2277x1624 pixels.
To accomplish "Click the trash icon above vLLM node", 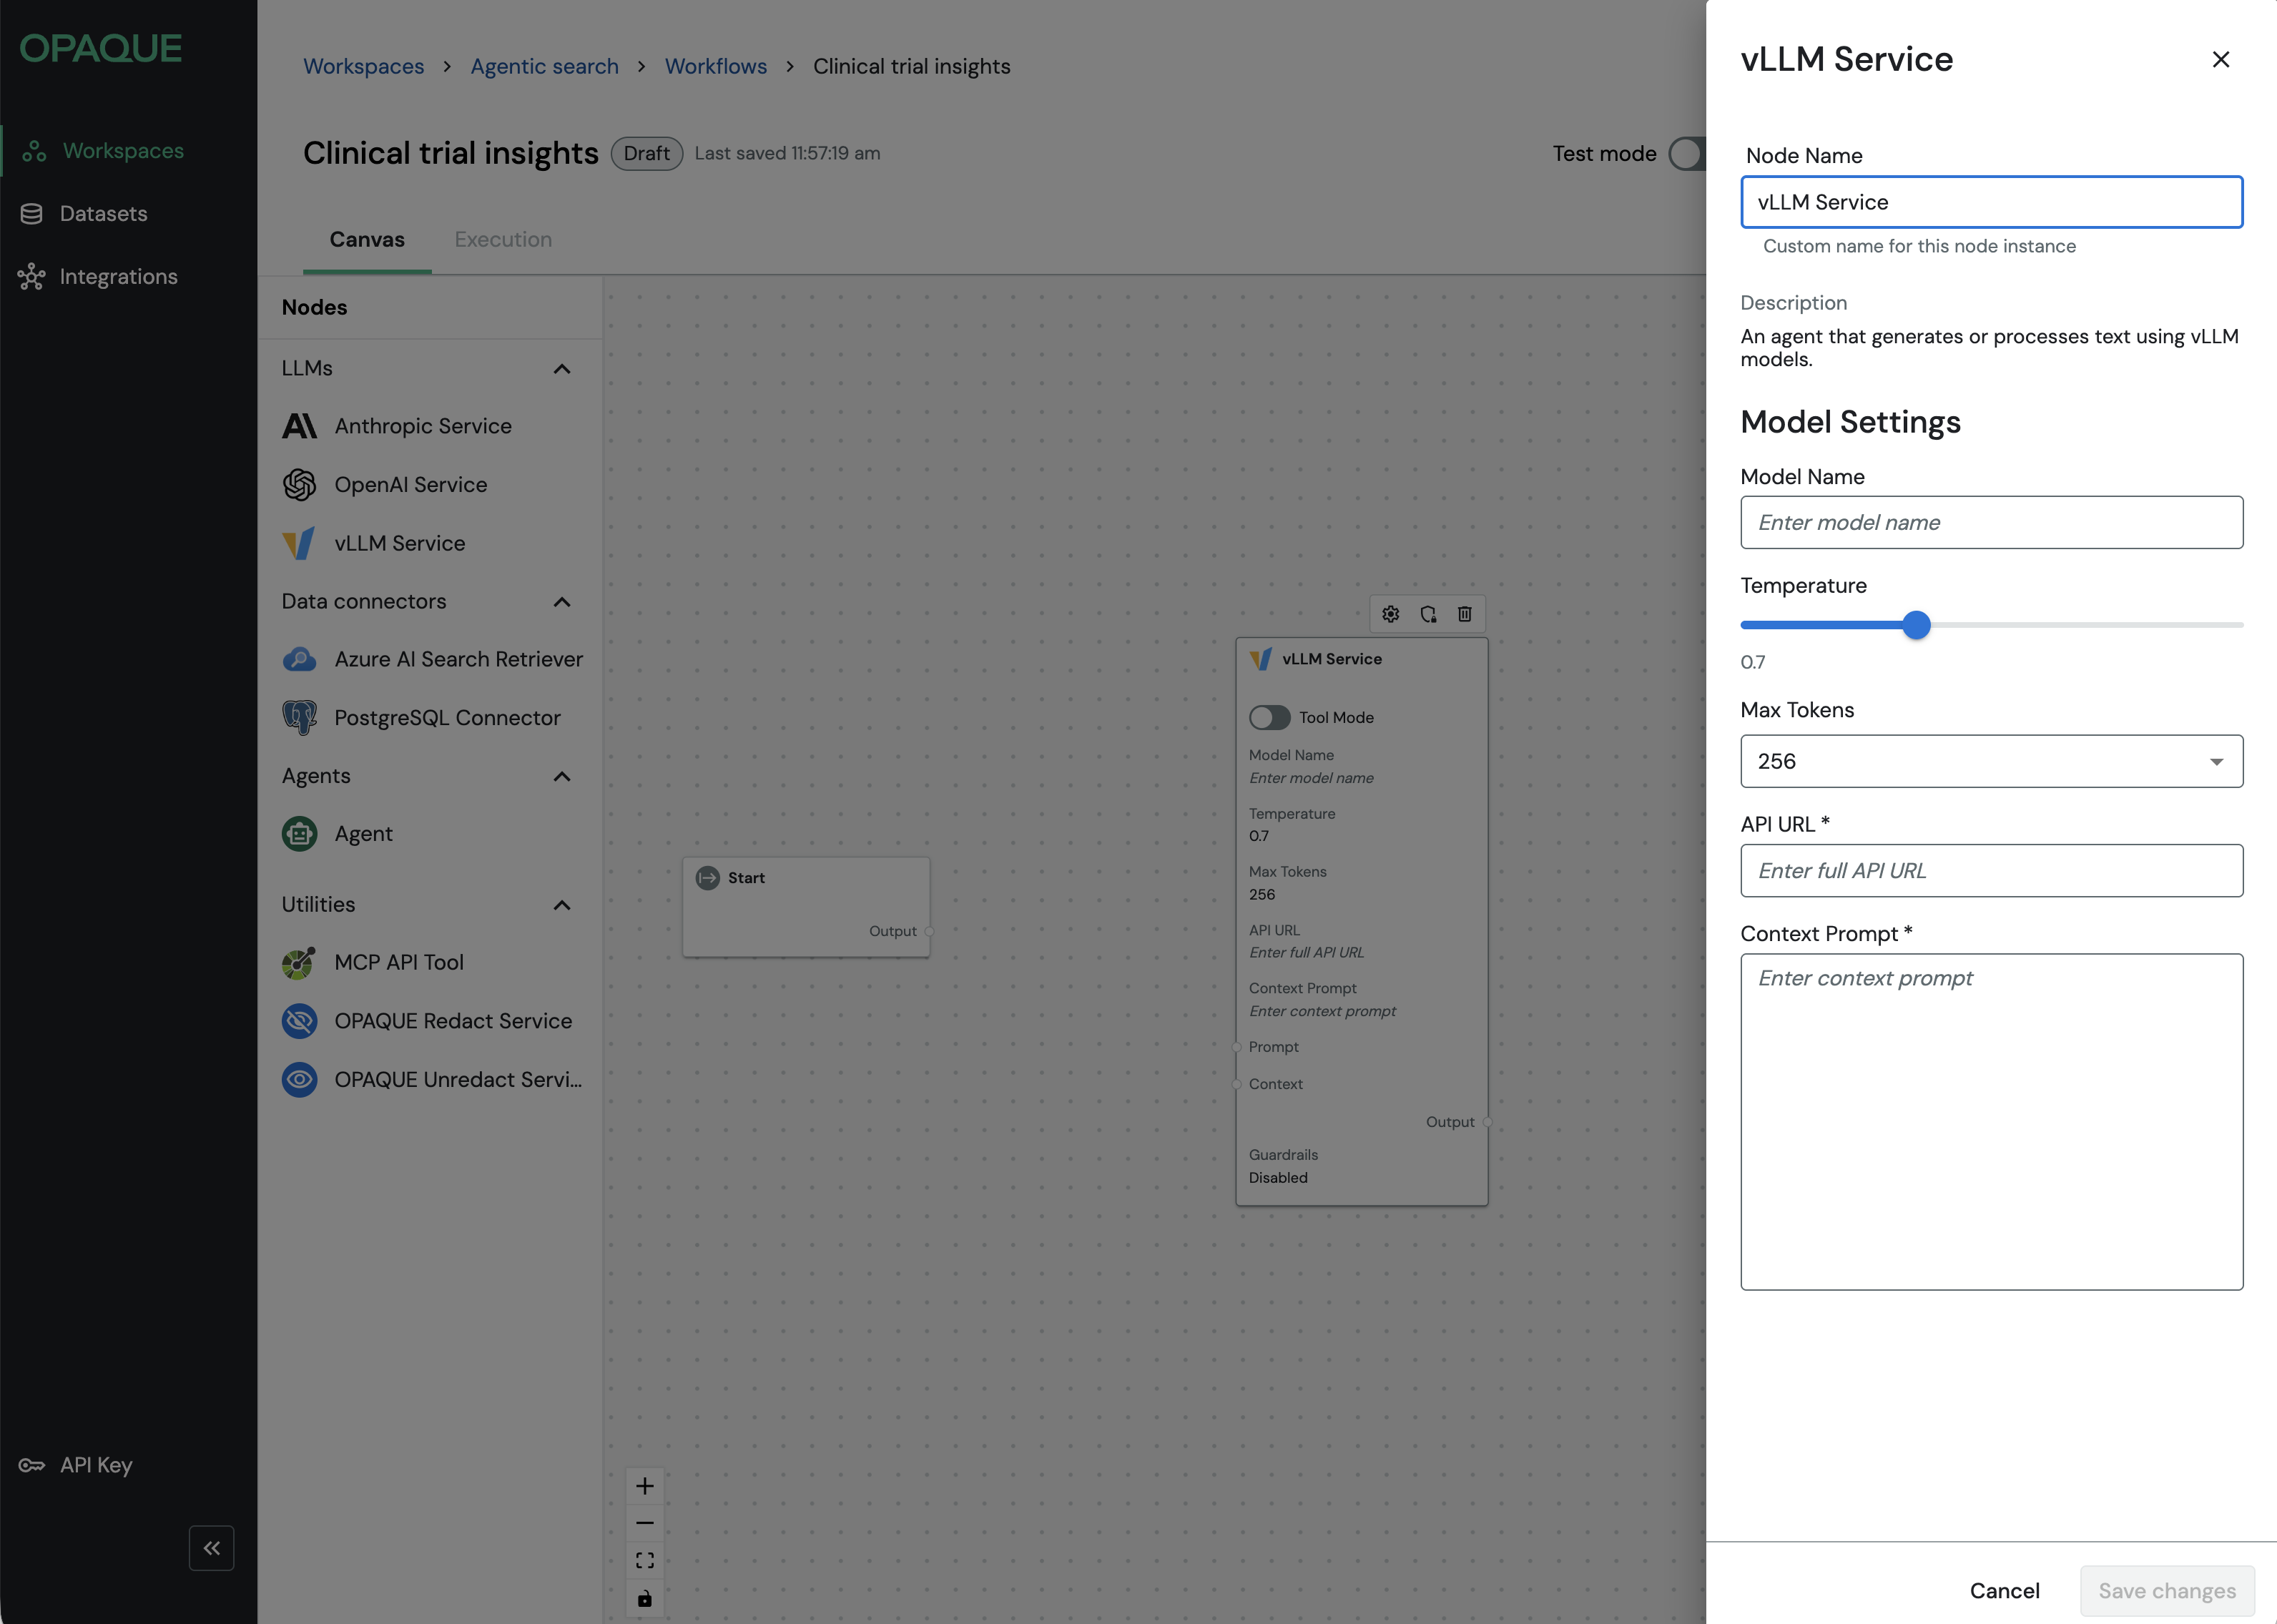I will (1464, 614).
